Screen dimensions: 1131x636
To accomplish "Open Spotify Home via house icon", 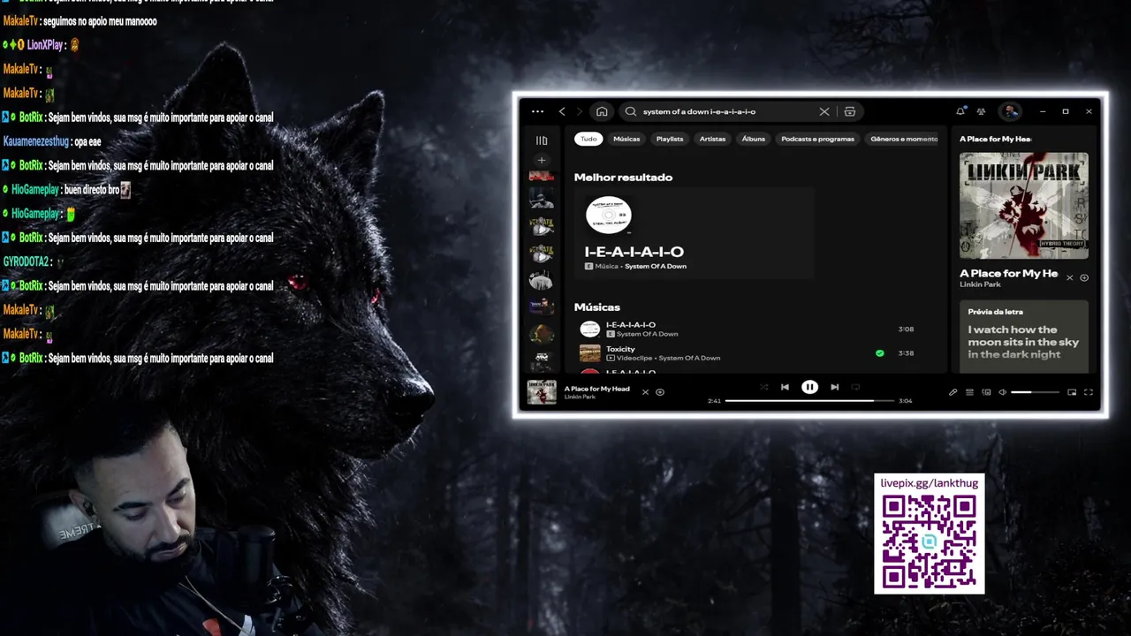I will [602, 111].
